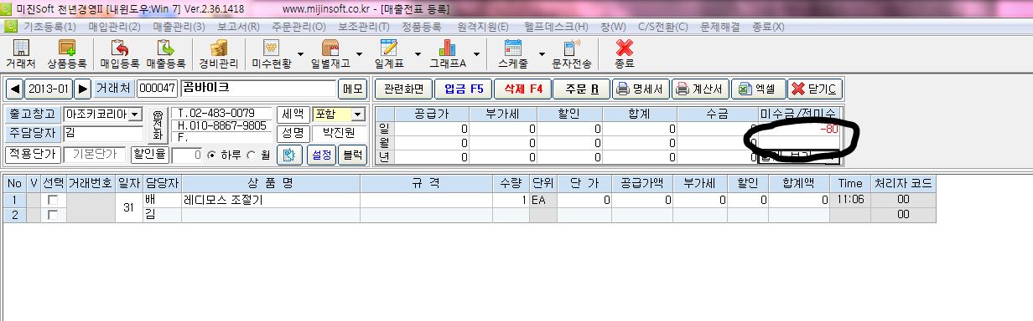The image size is (1033, 321).
Task: Expand the 일별재고 dropdown arrow
Action: pyautogui.click(x=359, y=53)
